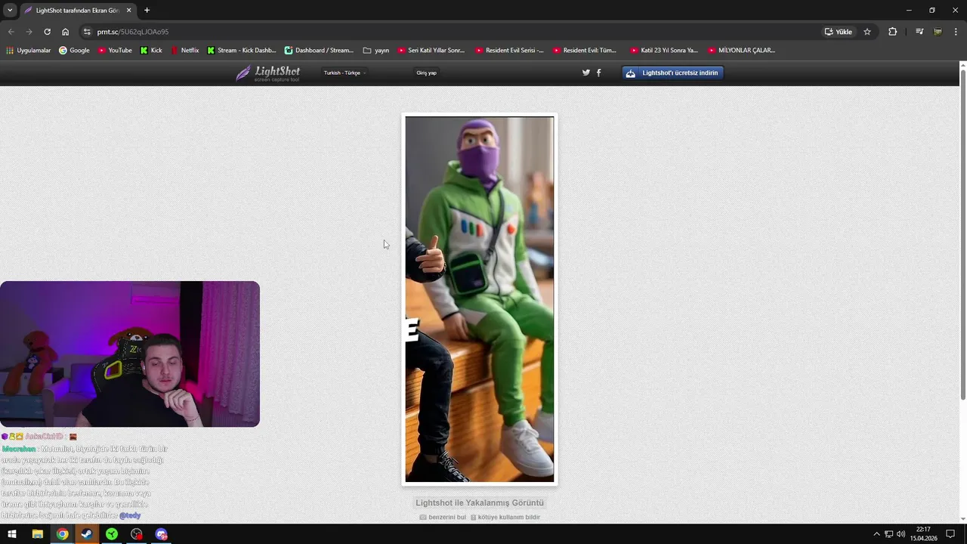
Task: Expand the Turkish - Türkçe language dropdown
Action: pos(344,73)
